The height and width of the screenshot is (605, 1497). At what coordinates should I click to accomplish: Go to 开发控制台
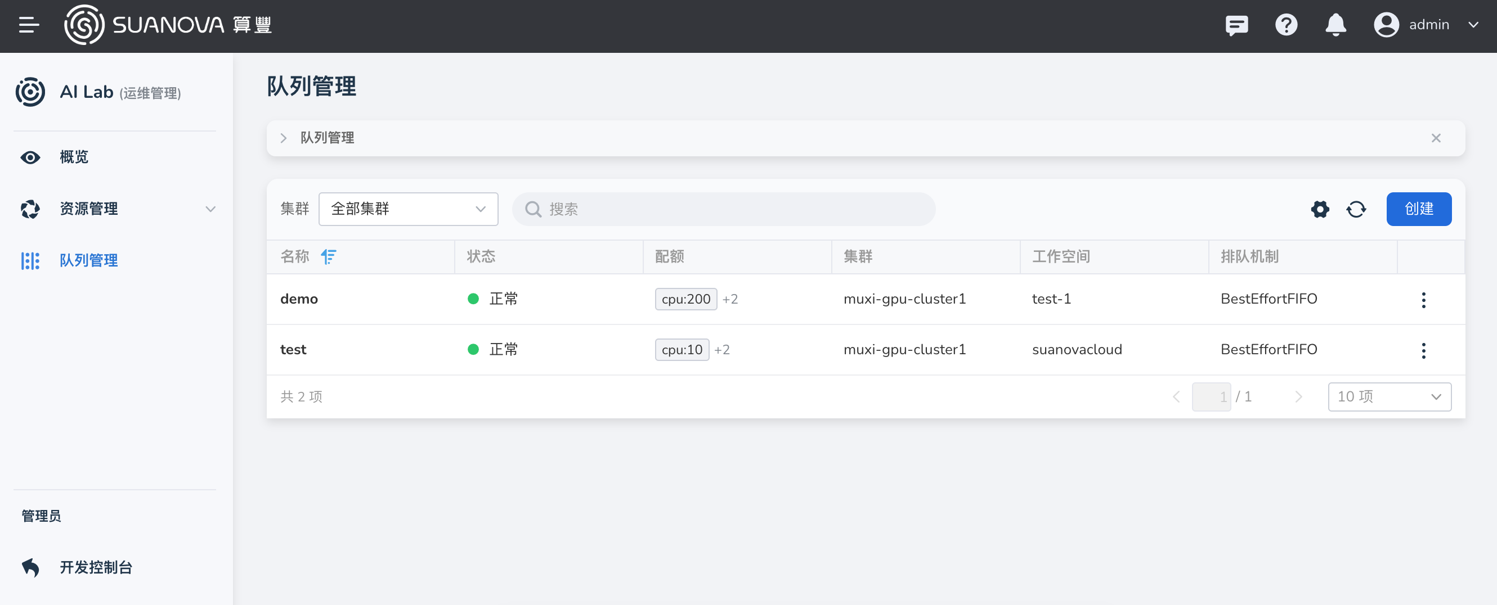[x=96, y=567]
